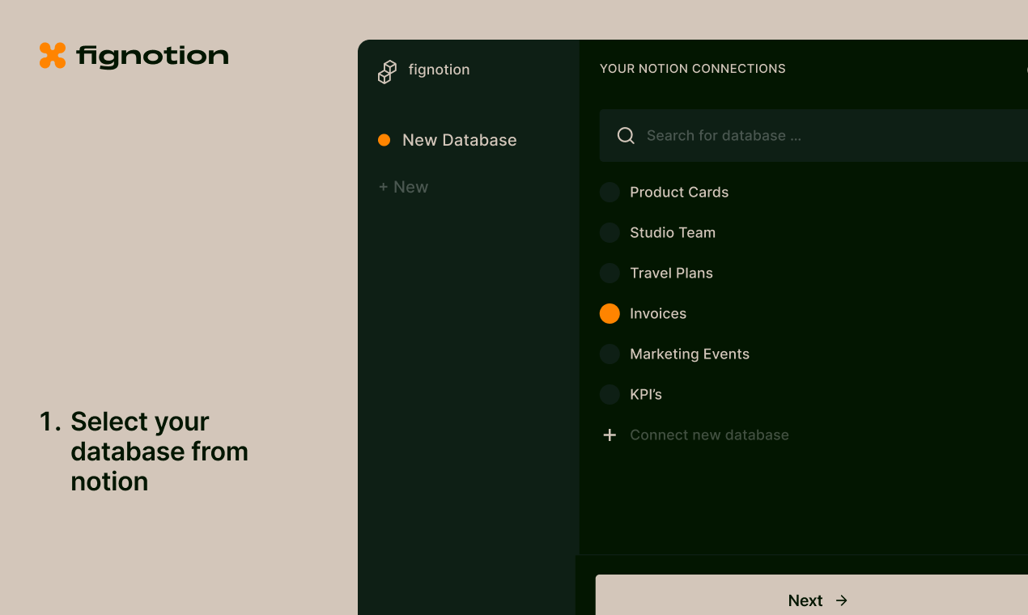Click the Invoices label
The image size is (1028, 615).
coord(658,313)
